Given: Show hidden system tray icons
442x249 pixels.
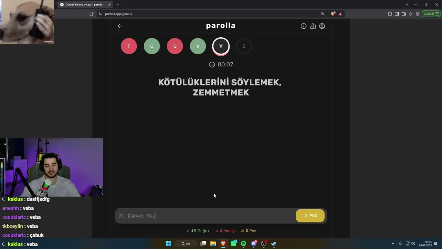Looking at the screenshot, I should pos(393,243).
